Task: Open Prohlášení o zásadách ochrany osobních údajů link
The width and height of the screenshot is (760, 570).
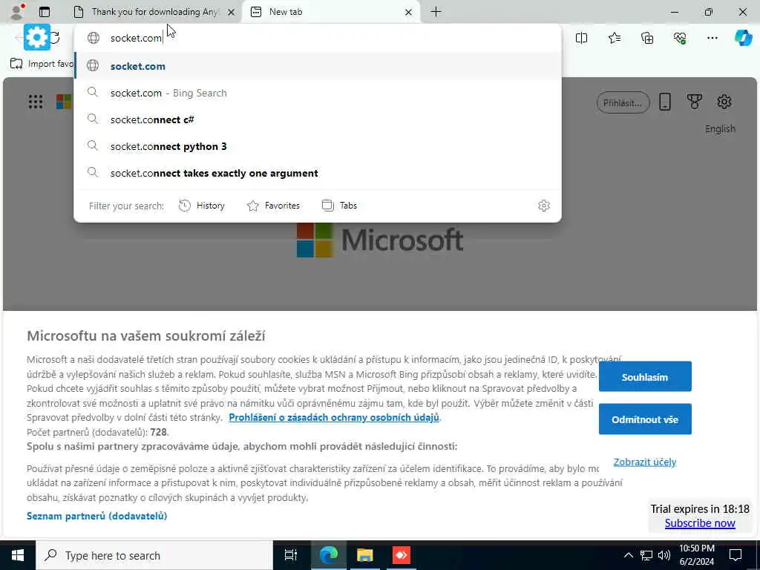Action: (x=334, y=417)
